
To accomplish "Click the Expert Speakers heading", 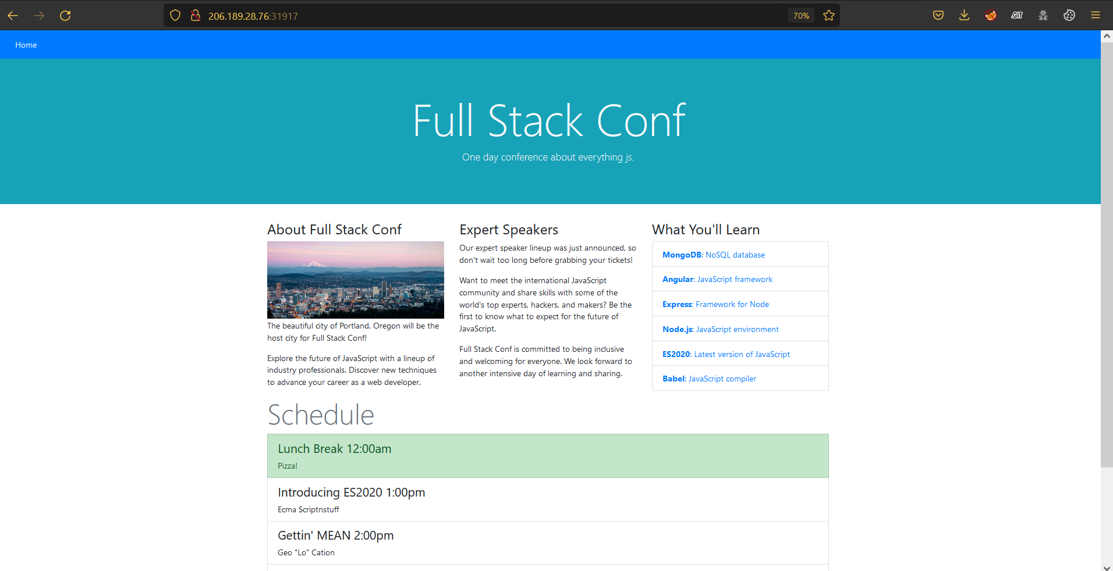I will click(x=509, y=230).
